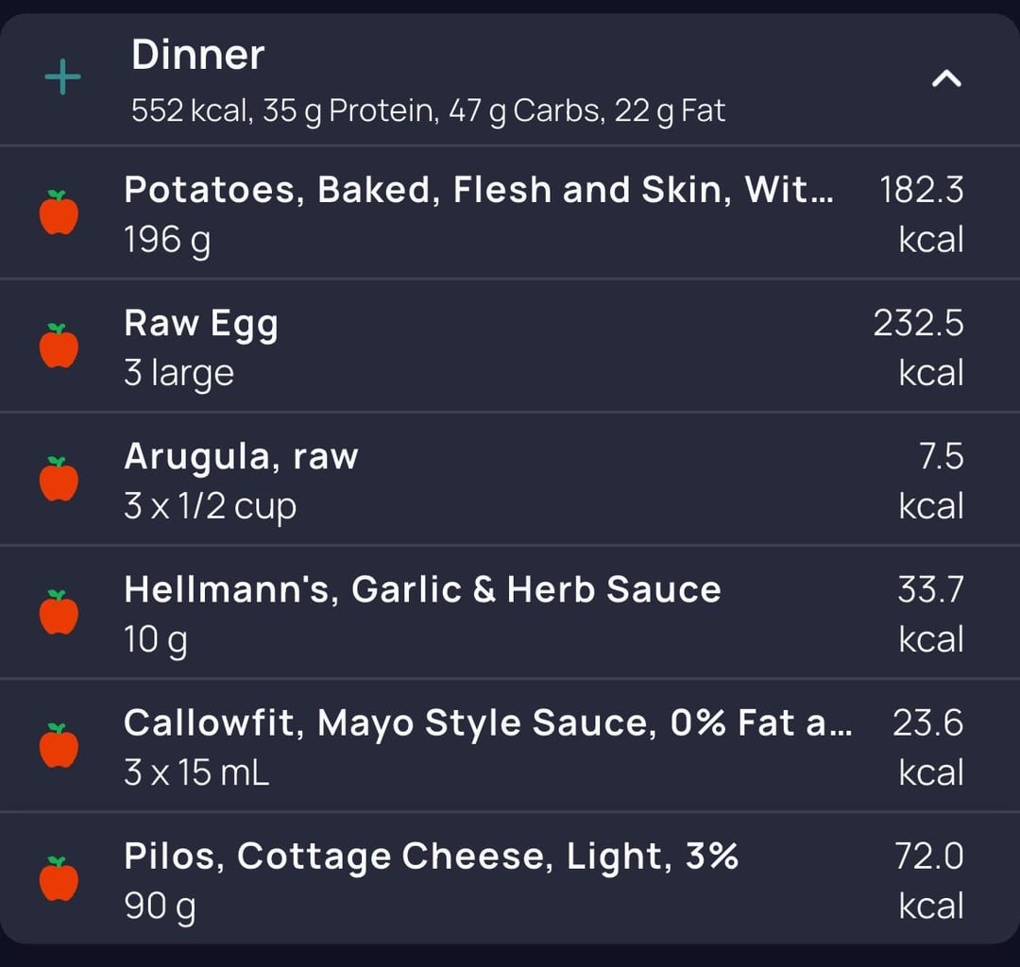
Task: Collapse the Dinner section with the chevron
Action: (946, 78)
